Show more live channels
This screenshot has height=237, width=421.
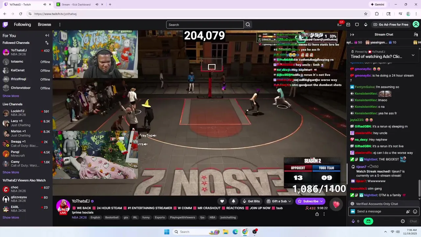click(x=11, y=172)
